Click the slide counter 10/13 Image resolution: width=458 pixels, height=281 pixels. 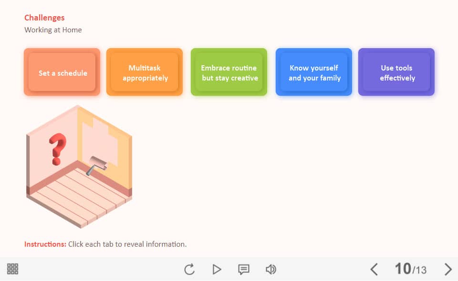[410, 269]
